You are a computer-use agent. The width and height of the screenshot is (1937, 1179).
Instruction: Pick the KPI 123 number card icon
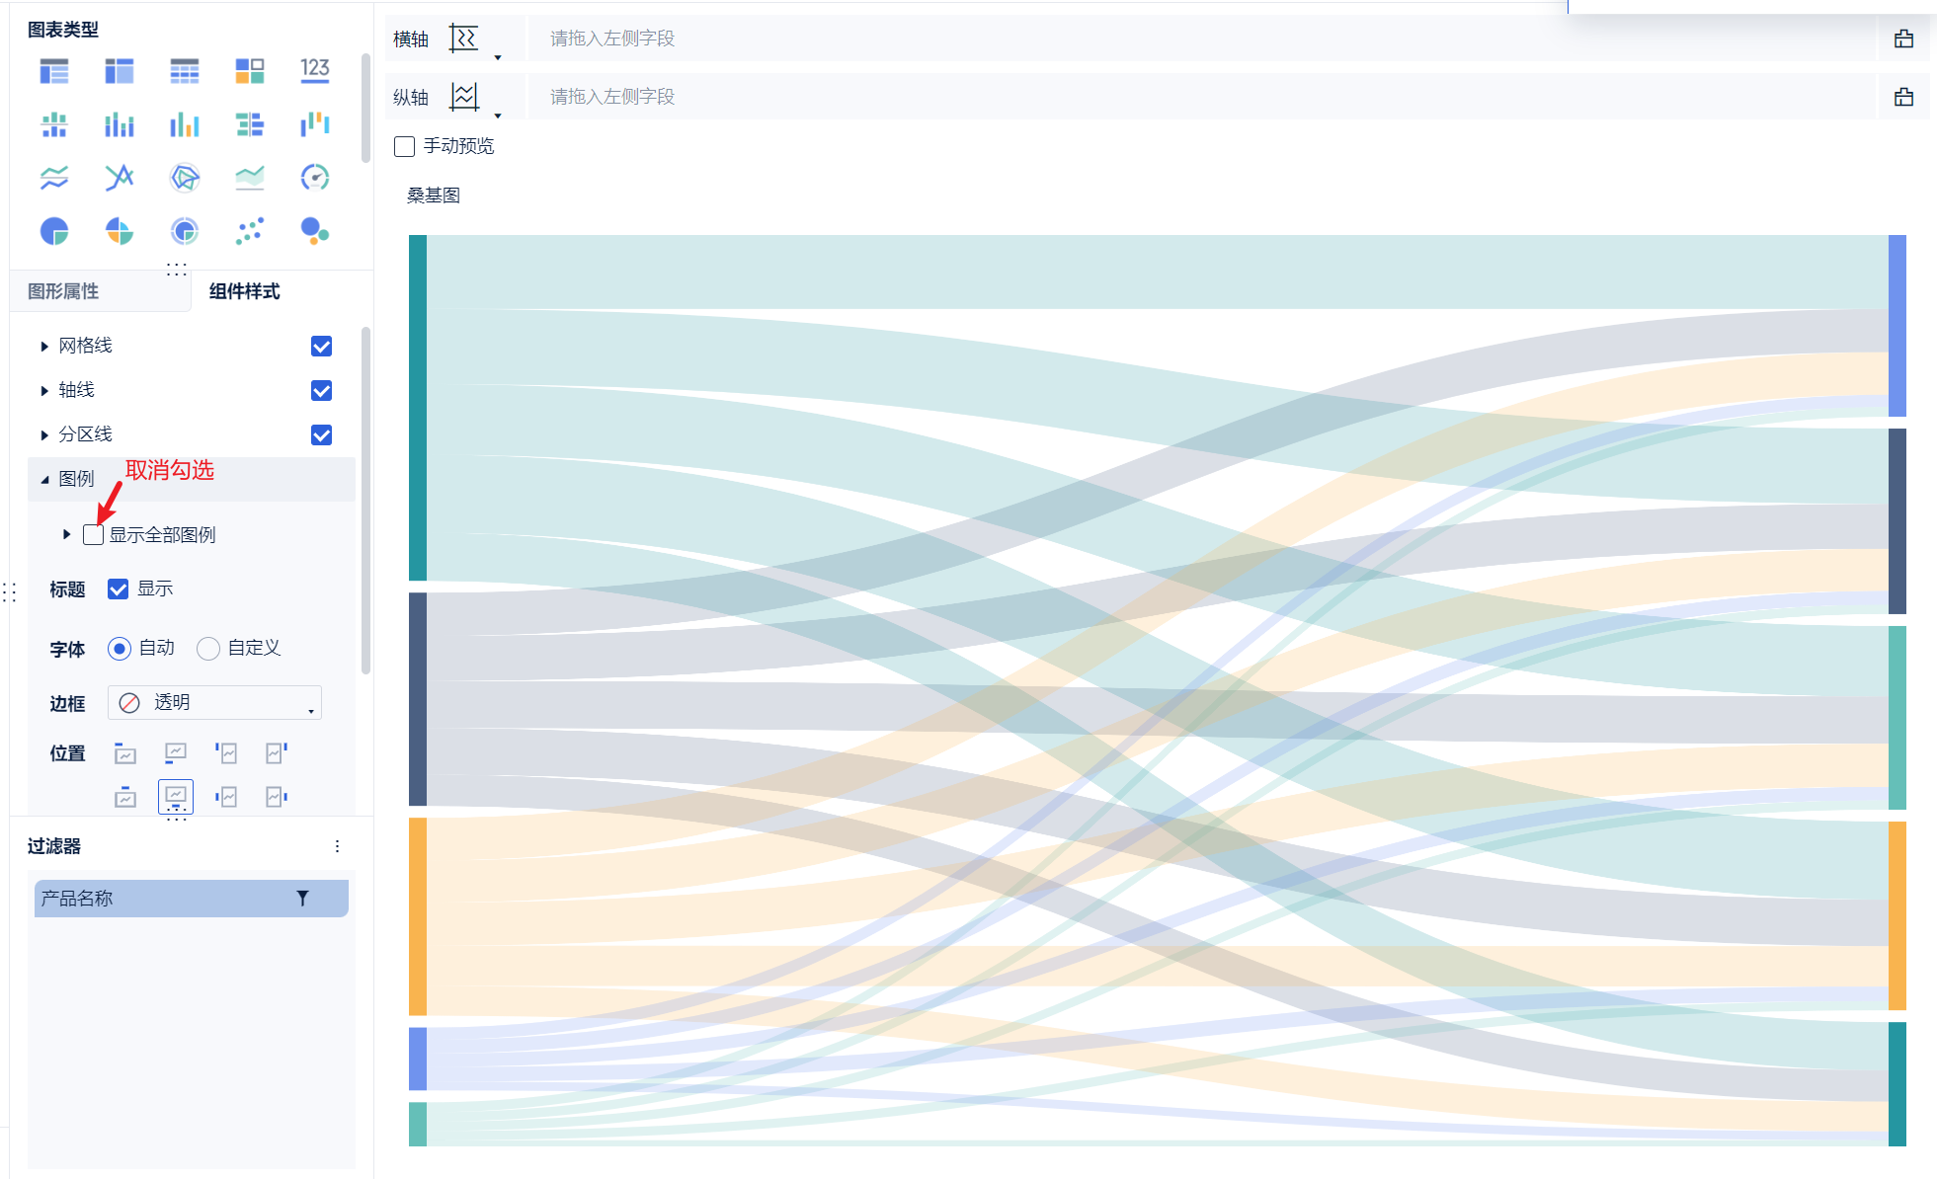tap(314, 70)
